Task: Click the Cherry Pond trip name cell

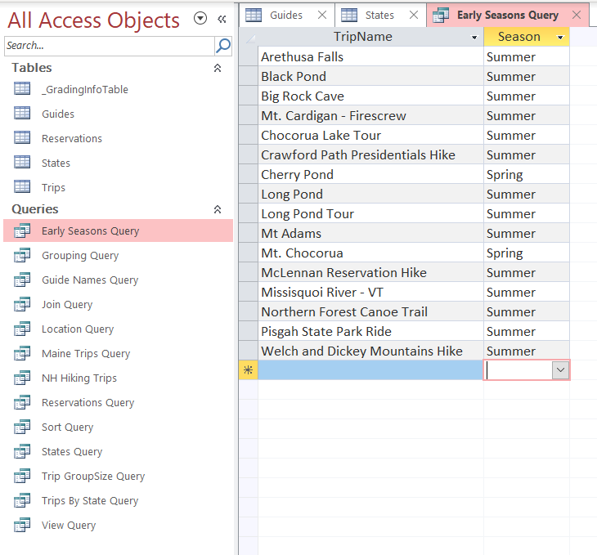Action: point(370,174)
